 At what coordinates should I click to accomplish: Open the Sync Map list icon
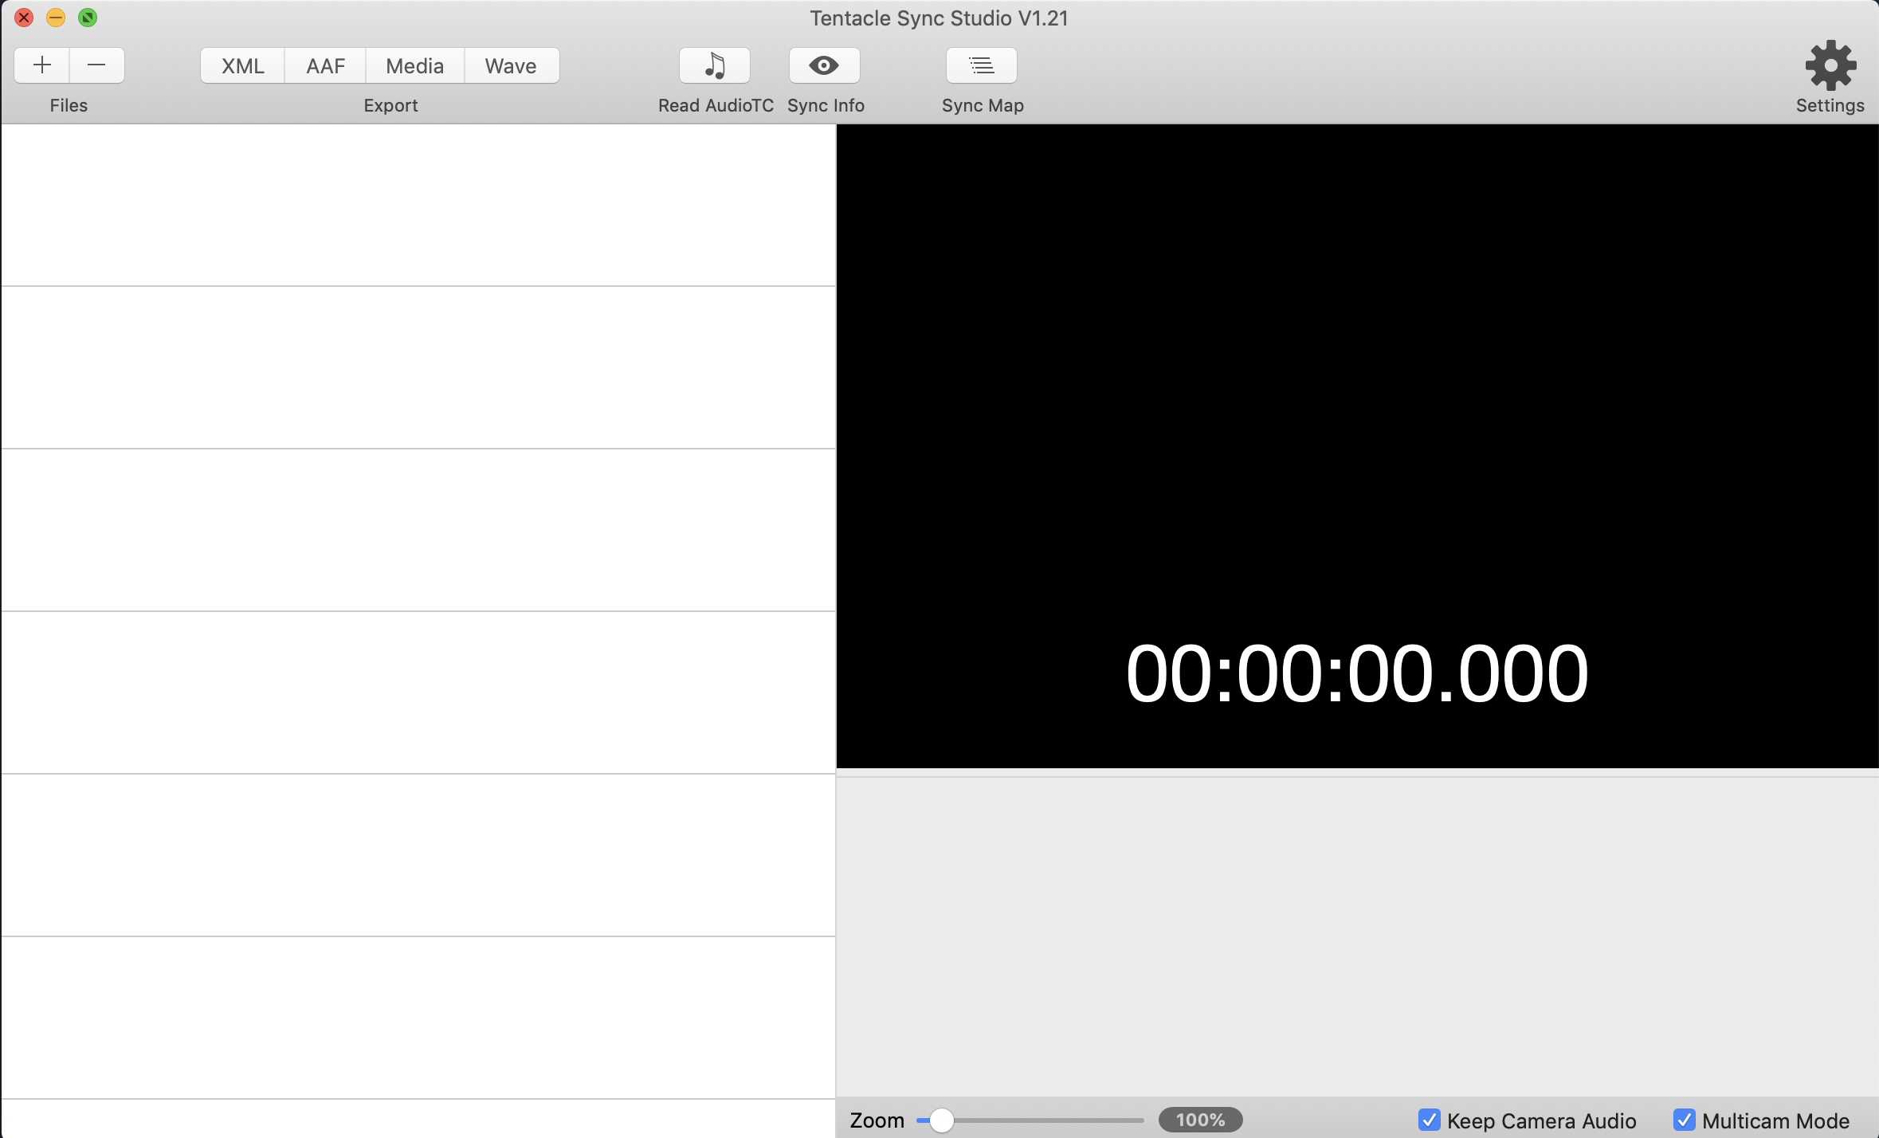tap(981, 65)
